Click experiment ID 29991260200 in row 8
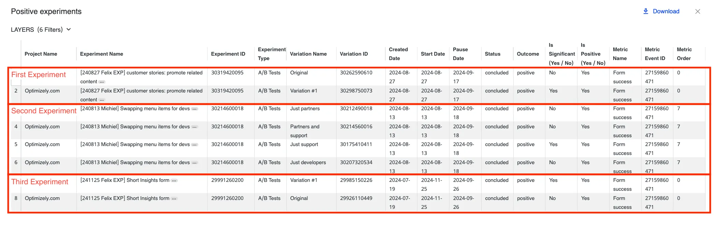This screenshot has height=230, width=715. (x=227, y=198)
